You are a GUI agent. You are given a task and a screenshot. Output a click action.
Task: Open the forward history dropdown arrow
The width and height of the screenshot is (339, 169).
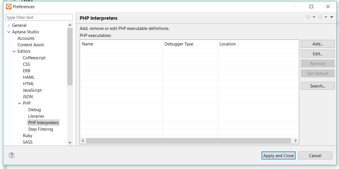pos(326,17)
